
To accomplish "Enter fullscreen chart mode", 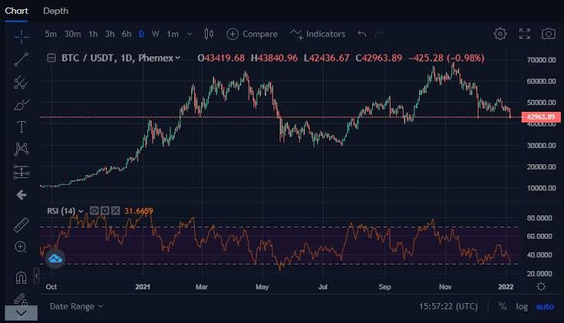I will [525, 34].
